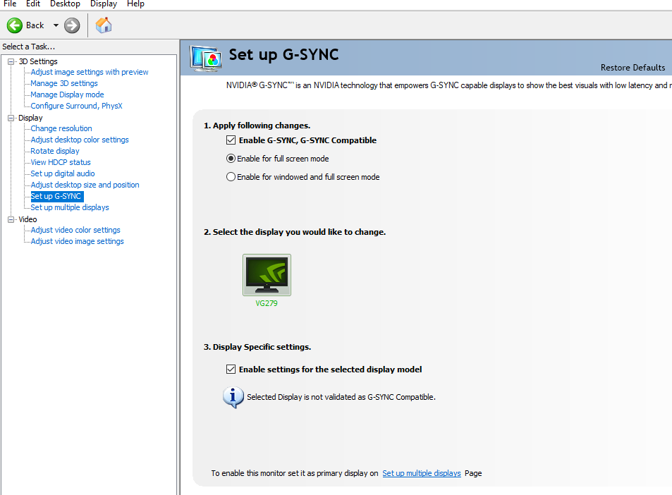672x495 pixels.
Task: Click the Video category label
Action: tap(28, 219)
